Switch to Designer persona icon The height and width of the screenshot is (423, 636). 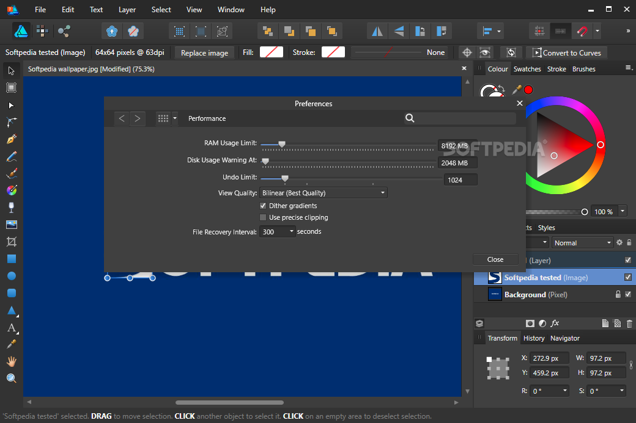(21, 31)
